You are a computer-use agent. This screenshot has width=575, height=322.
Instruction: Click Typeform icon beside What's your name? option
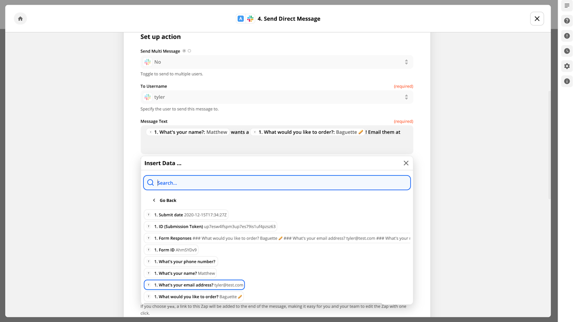[x=149, y=273]
